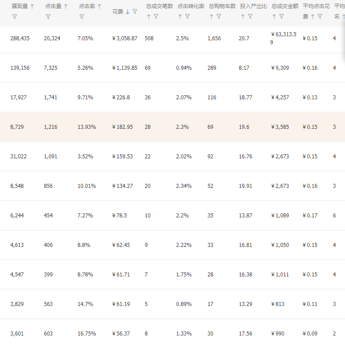This screenshot has width=345, height=344.
Task: Click the 投入产出比 column header label
Action: (254, 6)
